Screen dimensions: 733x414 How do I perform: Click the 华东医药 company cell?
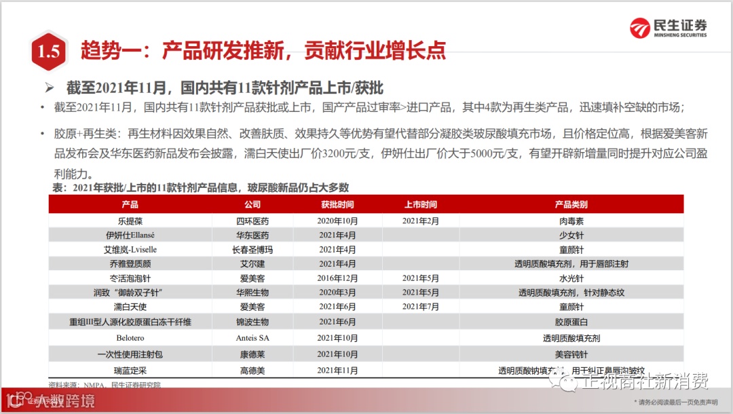coord(252,235)
